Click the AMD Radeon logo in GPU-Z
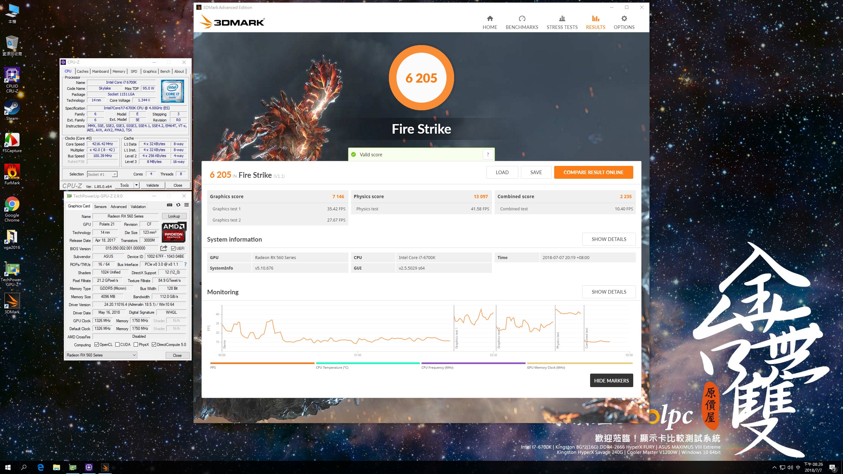This screenshot has width=843, height=474. (174, 232)
